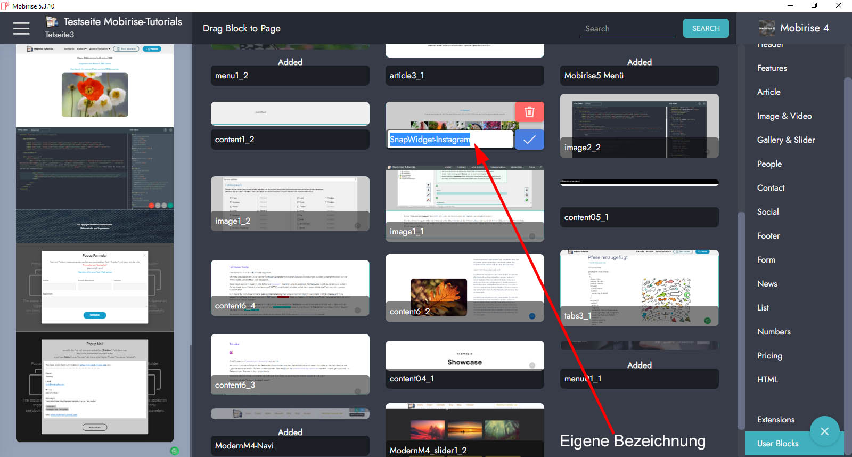Confirm the block rename with the checkmark
Screen dimensions: 852x457
(529, 140)
